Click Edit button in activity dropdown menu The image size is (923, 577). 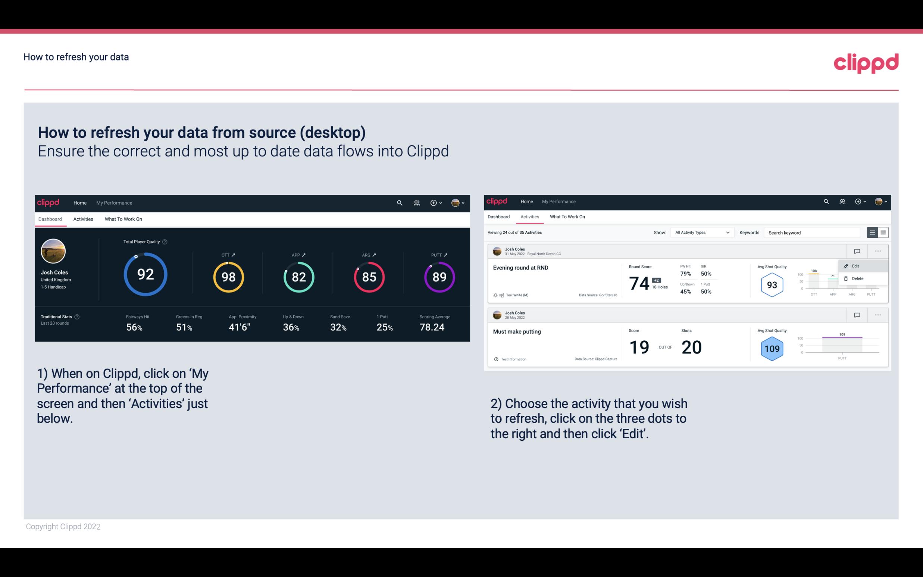click(x=857, y=265)
